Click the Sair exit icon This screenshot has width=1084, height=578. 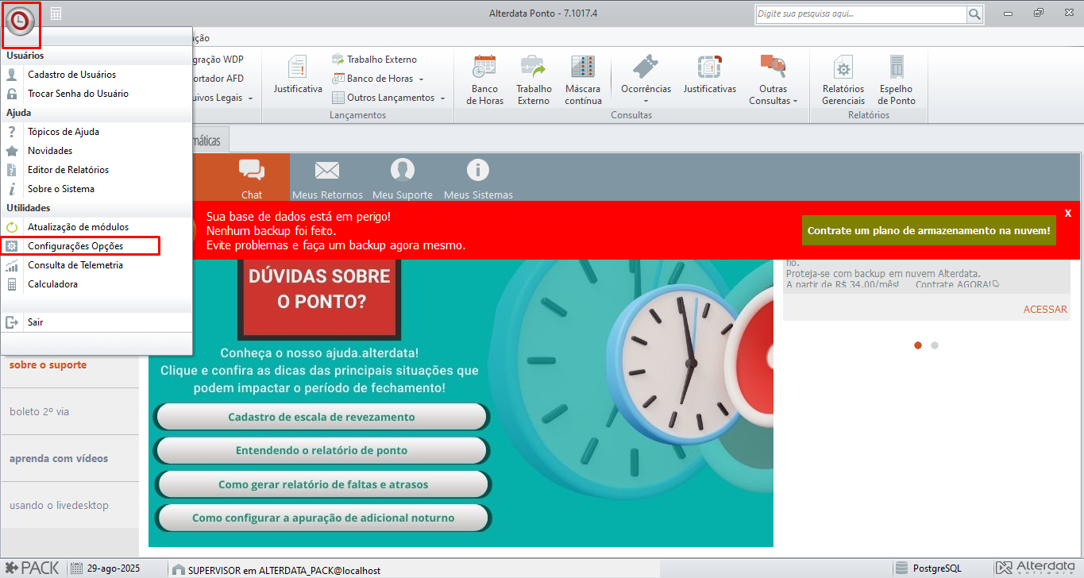pos(12,322)
